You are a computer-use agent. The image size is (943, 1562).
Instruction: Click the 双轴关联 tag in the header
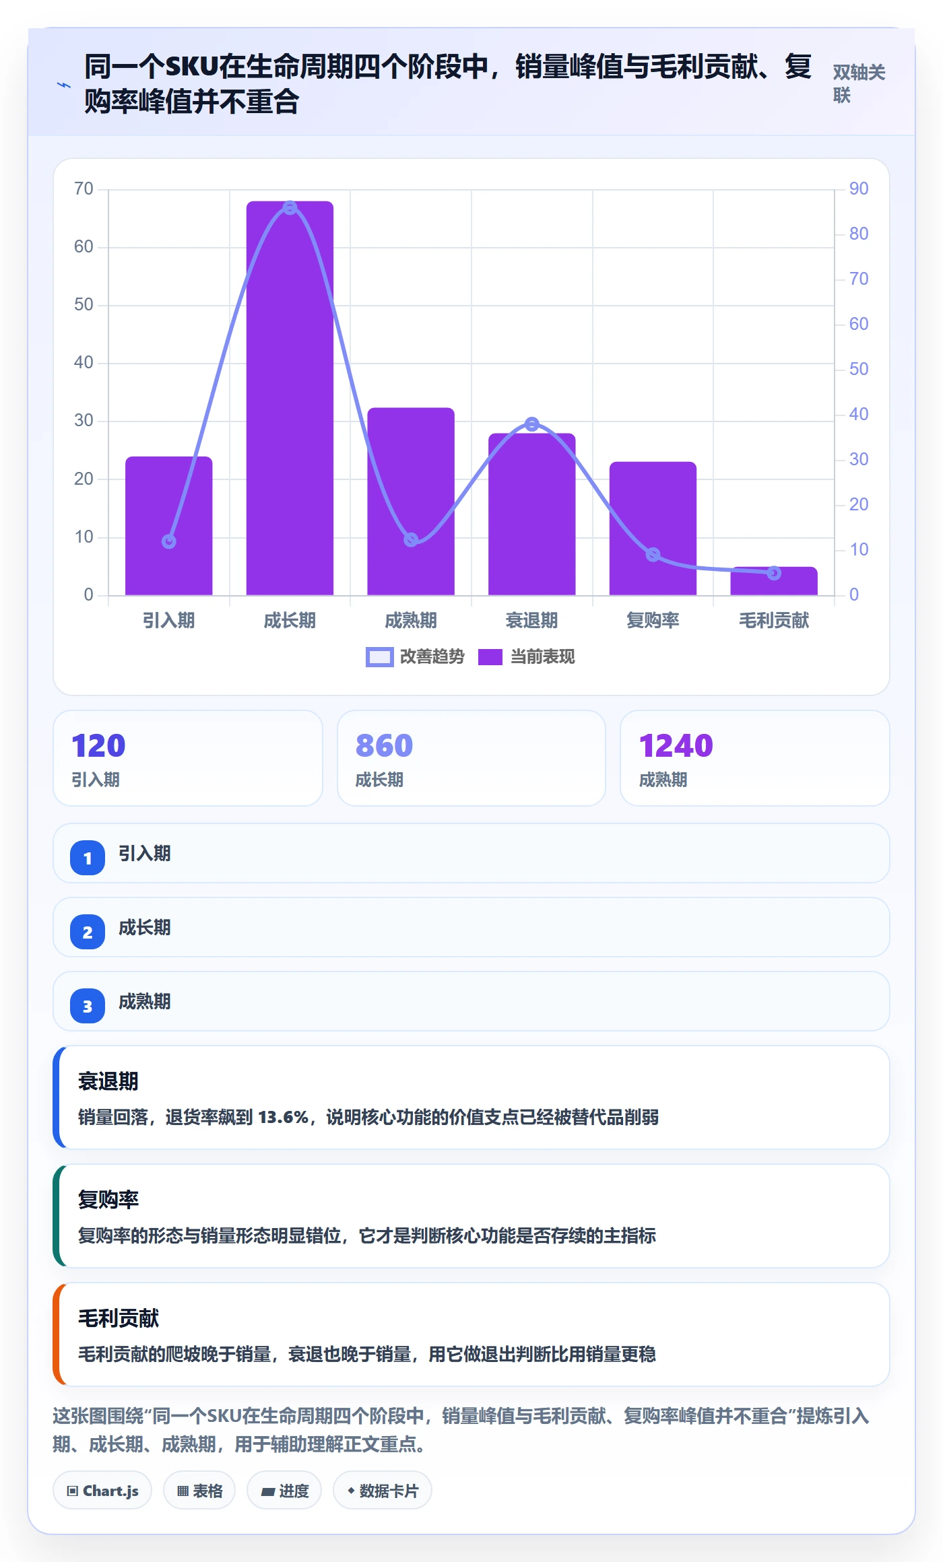(859, 84)
